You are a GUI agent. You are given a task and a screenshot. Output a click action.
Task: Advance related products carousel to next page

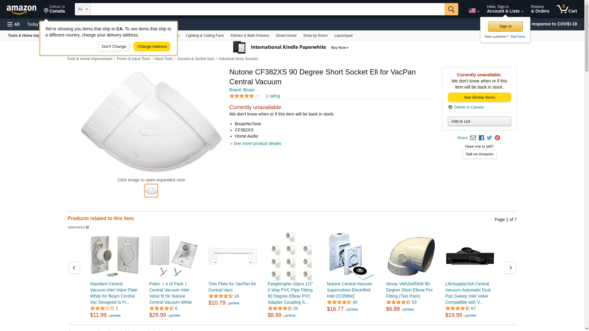click(x=510, y=268)
